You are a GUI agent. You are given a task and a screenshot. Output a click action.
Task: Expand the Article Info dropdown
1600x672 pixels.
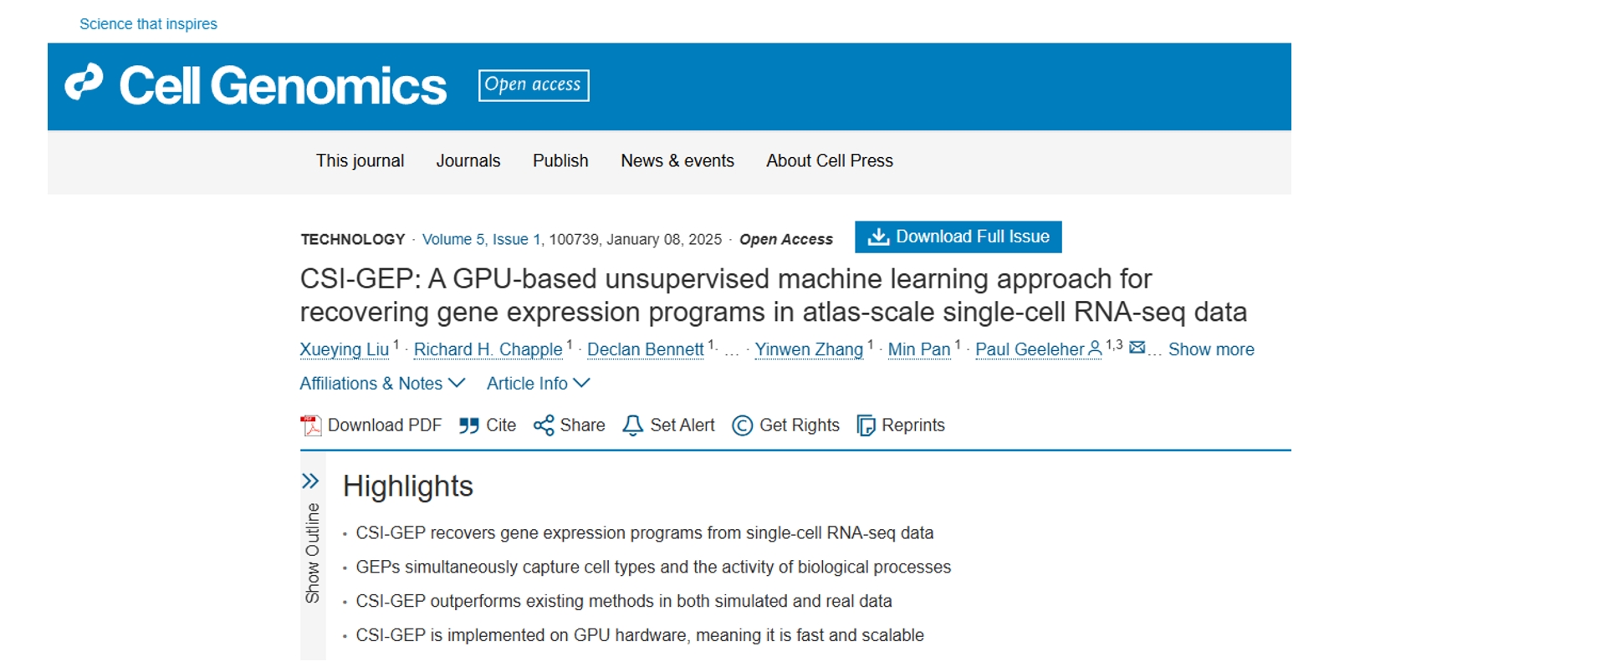click(x=539, y=383)
